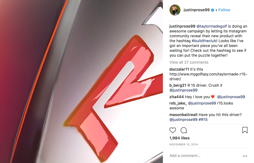Save post with the bookmark icon

(245, 130)
